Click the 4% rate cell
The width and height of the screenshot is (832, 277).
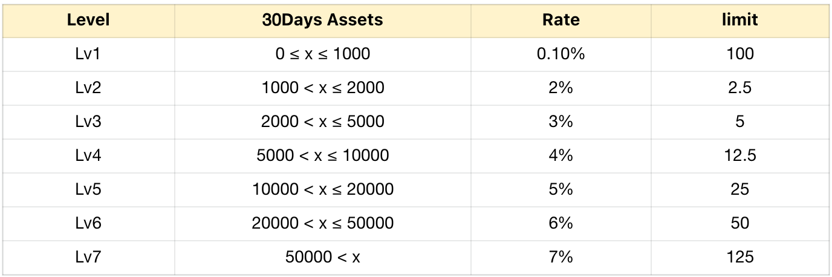click(x=561, y=156)
